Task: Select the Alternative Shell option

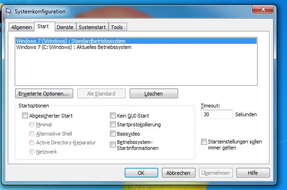Action: 32,134
